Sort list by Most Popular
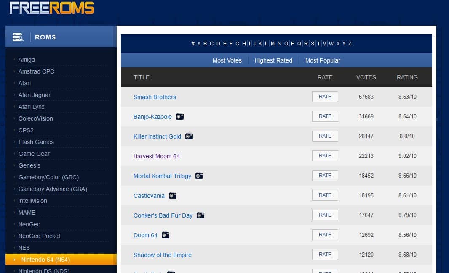 pyautogui.click(x=323, y=60)
